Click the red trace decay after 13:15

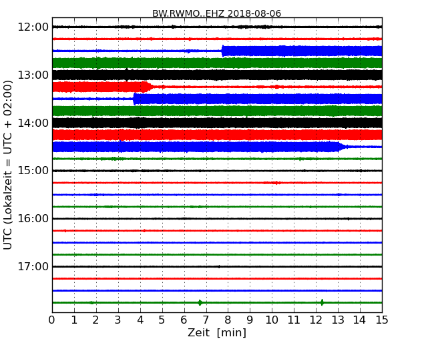pyautogui.click(x=148, y=87)
